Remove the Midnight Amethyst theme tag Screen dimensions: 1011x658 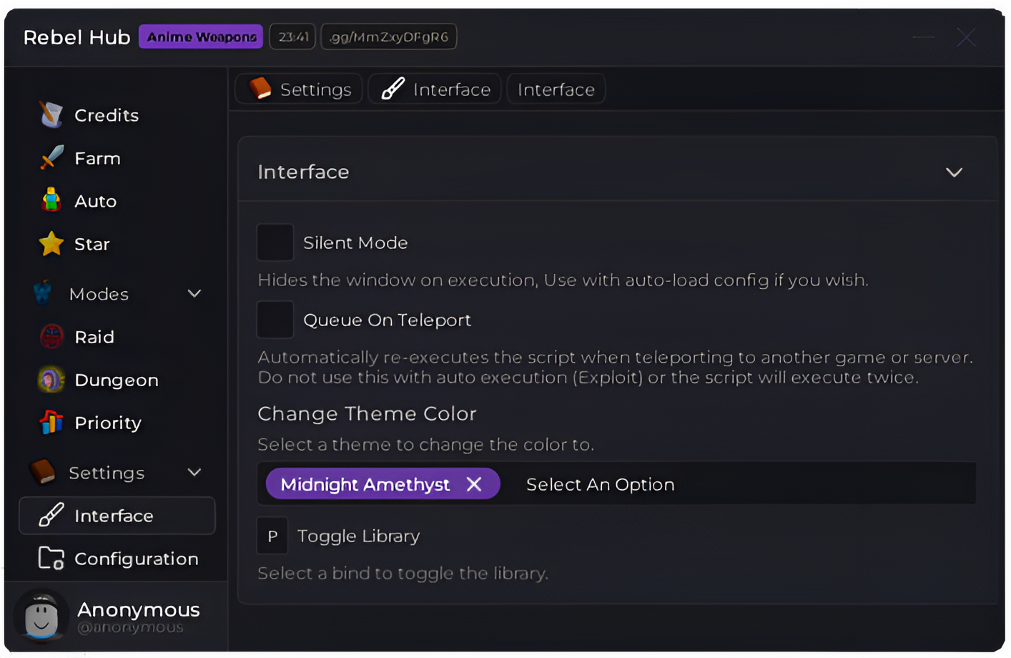474,484
